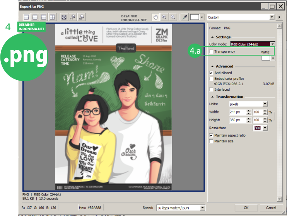This screenshot has height=216, width=287.
Task: Click the zoom 100% icon
Action: pos(82,17)
